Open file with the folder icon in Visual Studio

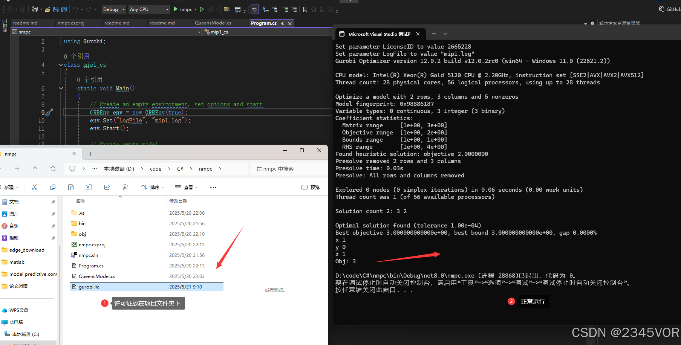click(x=47, y=9)
